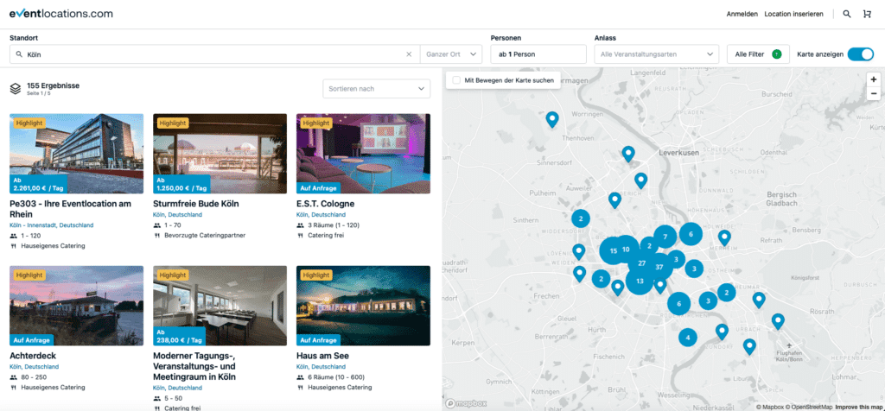Viewport: 885px width, 411px height.
Task: Click the map cluster marker showing 15
Action: point(614,250)
